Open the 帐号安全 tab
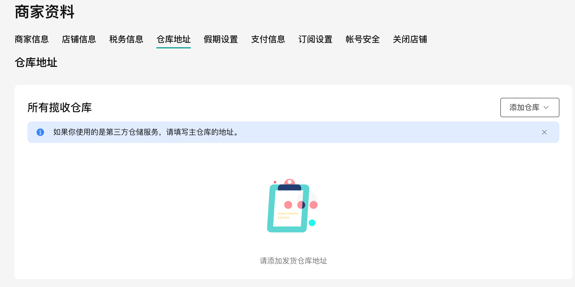This screenshot has width=575, height=287. [x=363, y=39]
